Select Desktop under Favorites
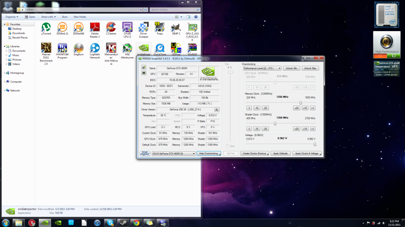Viewport: 405px width, 227px height. tap(17, 28)
